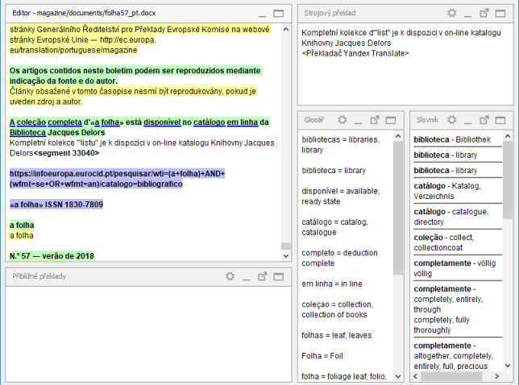Click dictionary entry "completamente - völlig"

[455, 268]
